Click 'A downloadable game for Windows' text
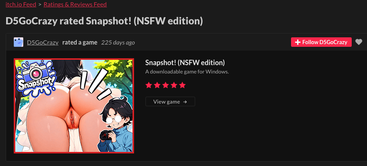367x166 pixels. (187, 72)
